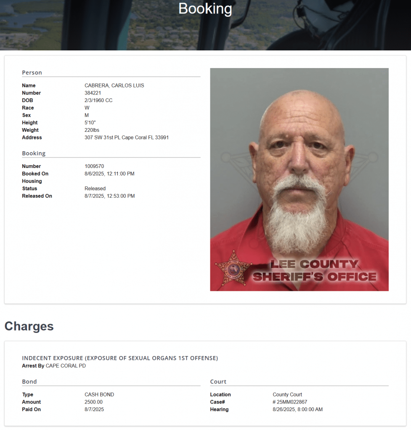Click the Released On date value

110,196
